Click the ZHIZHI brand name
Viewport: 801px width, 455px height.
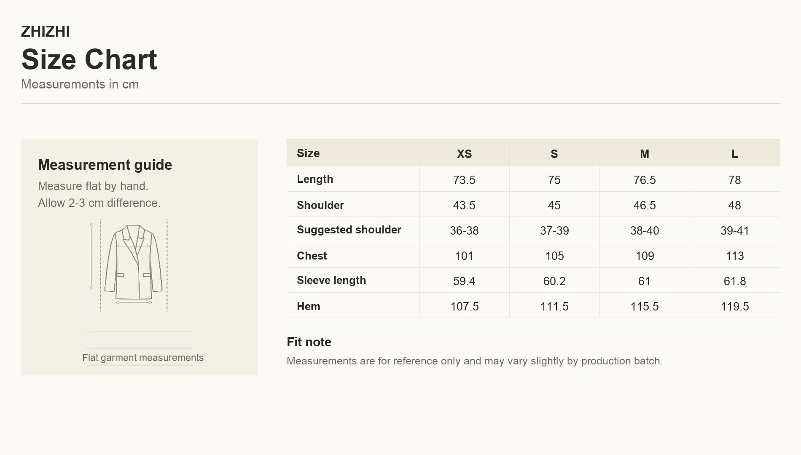click(46, 32)
